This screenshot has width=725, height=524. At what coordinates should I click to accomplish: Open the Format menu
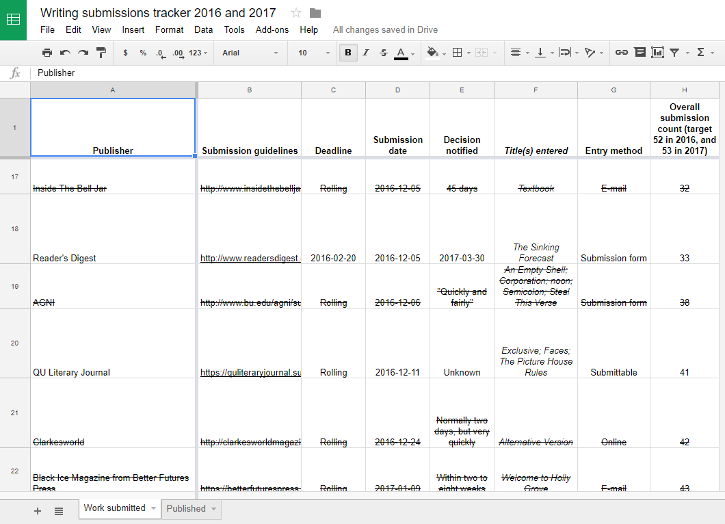169,29
